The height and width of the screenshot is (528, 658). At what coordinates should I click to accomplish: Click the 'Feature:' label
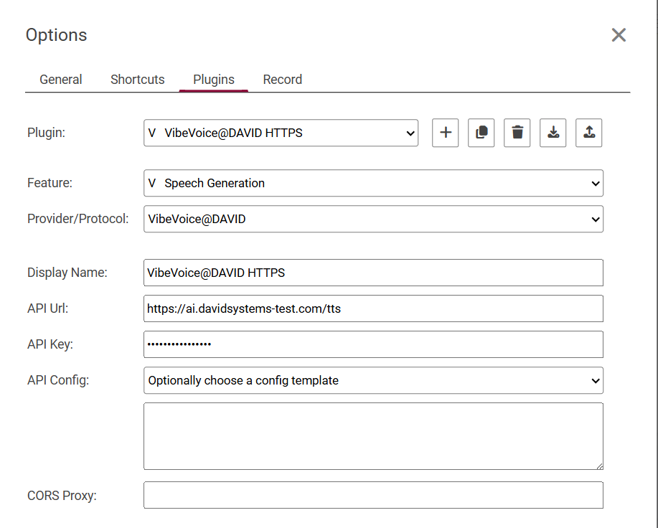click(50, 183)
